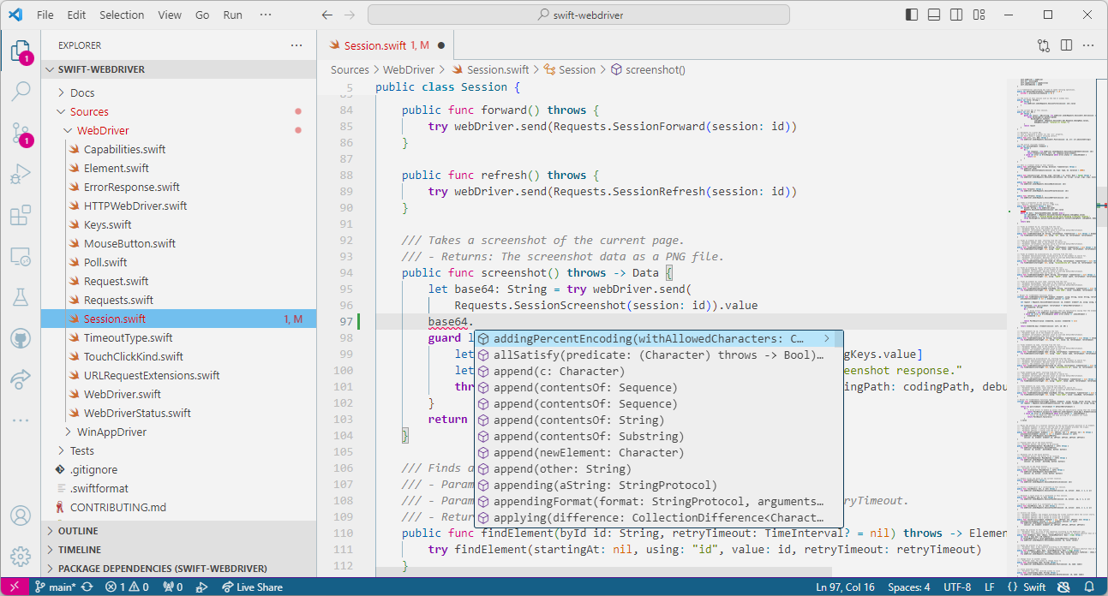The image size is (1108, 596).
Task: Toggle the Panel visibility
Action: click(x=933, y=14)
